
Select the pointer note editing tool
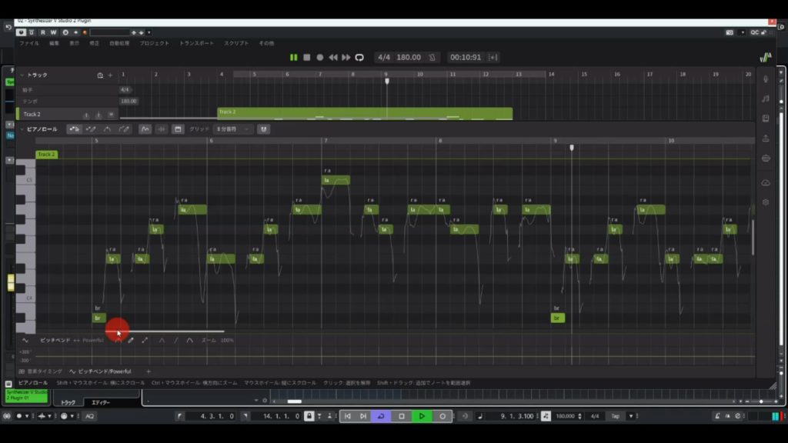click(74, 129)
